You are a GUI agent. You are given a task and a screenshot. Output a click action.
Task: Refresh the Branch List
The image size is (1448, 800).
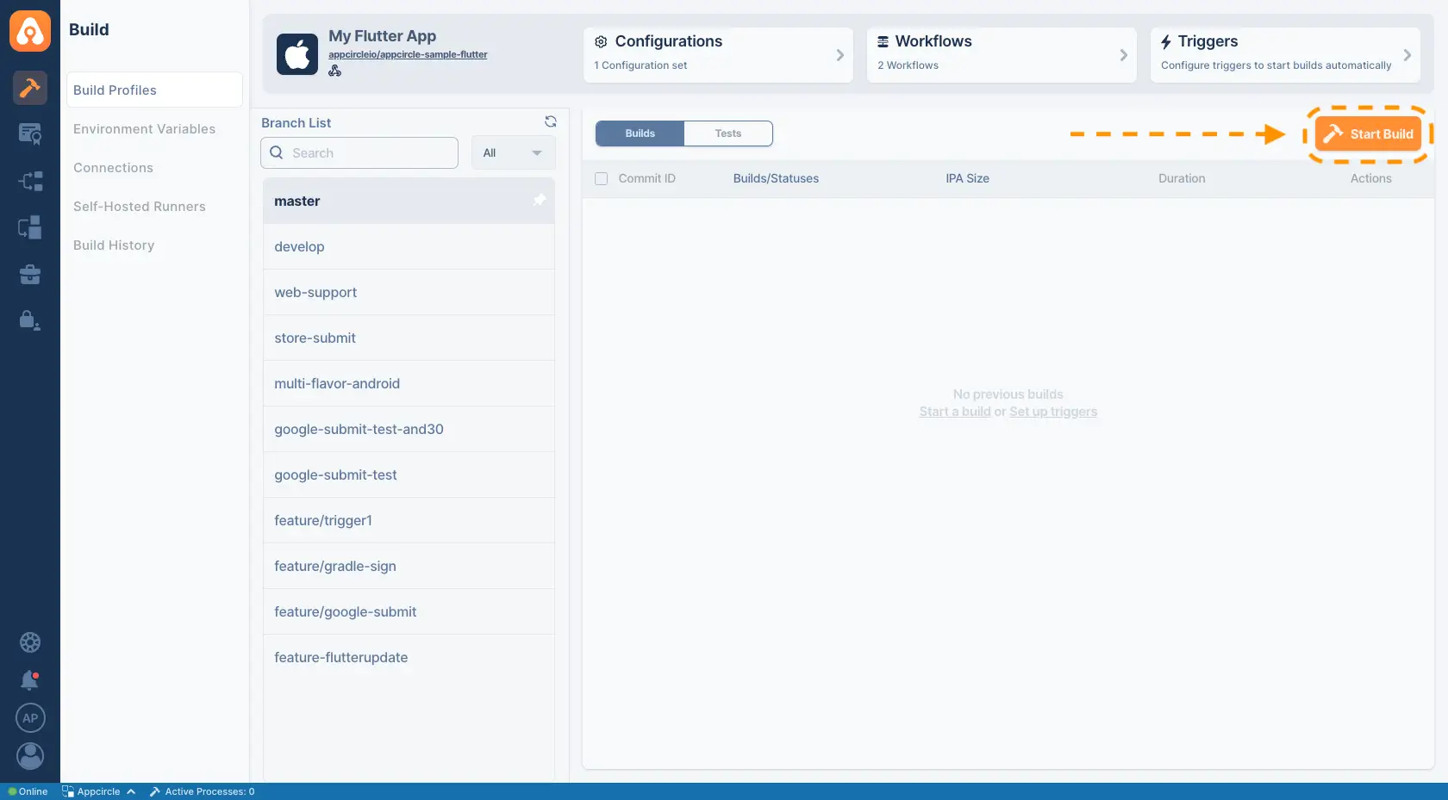pos(551,121)
